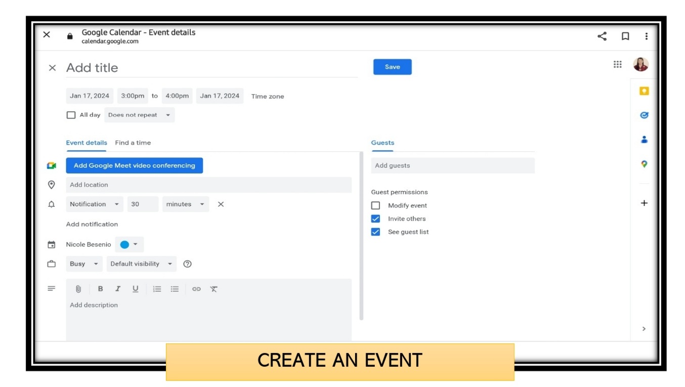Viewport: 685px width, 387px height.
Task: Enable the Modify event guest permission
Action: pos(375,205)
